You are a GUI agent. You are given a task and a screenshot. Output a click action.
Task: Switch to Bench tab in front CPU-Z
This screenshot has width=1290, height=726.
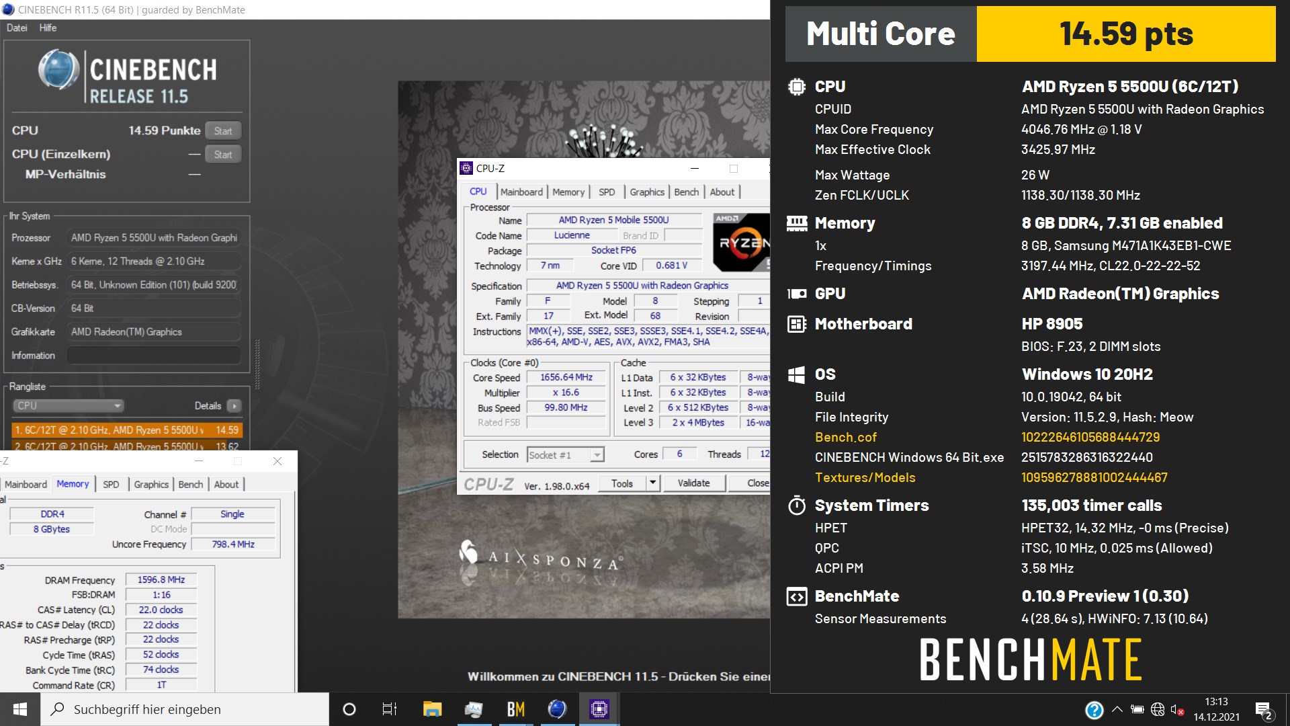point(686,192)
